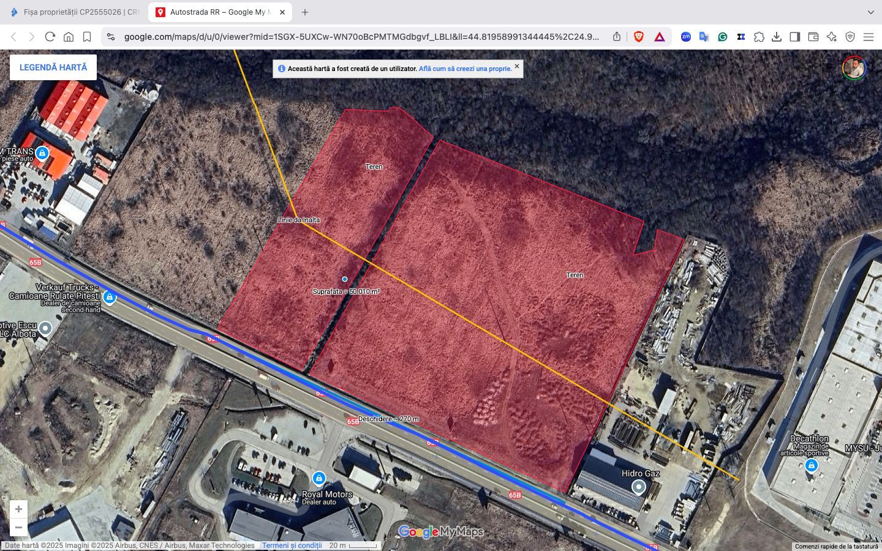Zoom out of the map

pyautogui.click(x=18, y=527)
